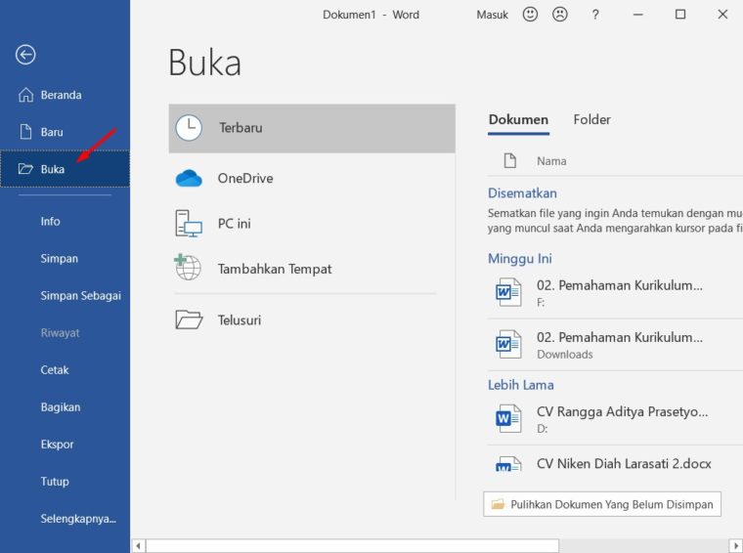Click Word icon of CV Niken Diah Larasati
The height and width of the screenshot is (553, 743).
click(x=508, y=464)
